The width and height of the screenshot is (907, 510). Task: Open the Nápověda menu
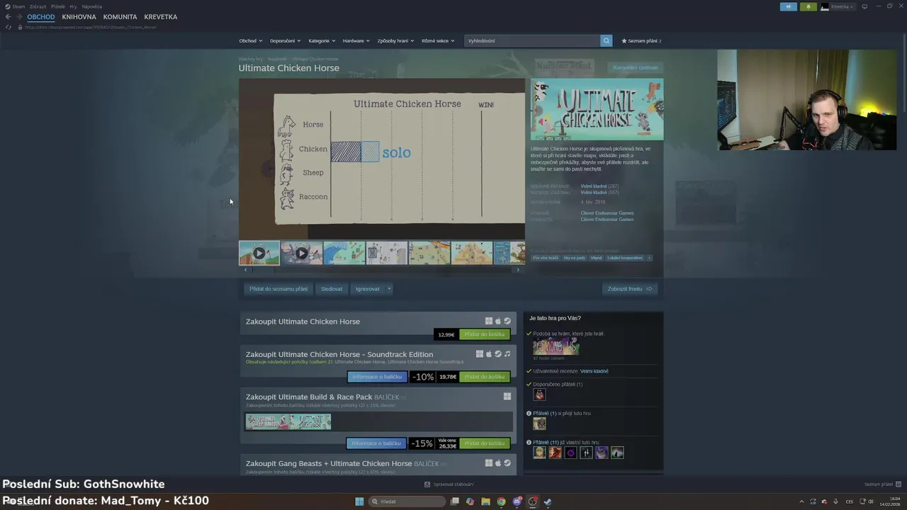92,6
